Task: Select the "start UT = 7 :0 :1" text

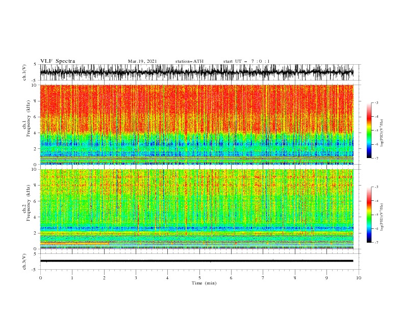Action: pos(246,61)
